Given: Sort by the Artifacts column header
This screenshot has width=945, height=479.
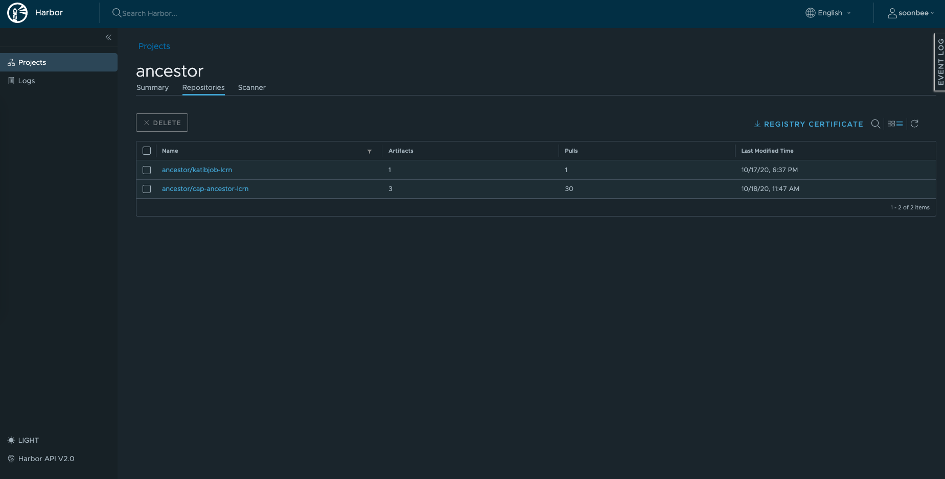Looking at the screenshot, I should [x=401, y=151].
